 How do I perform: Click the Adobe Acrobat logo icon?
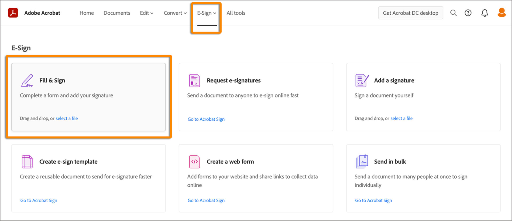click(x=13, y=13)
